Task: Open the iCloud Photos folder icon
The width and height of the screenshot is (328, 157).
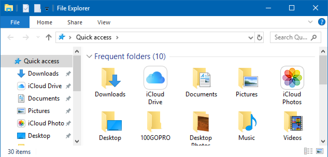Action: [x=292, y=78]
